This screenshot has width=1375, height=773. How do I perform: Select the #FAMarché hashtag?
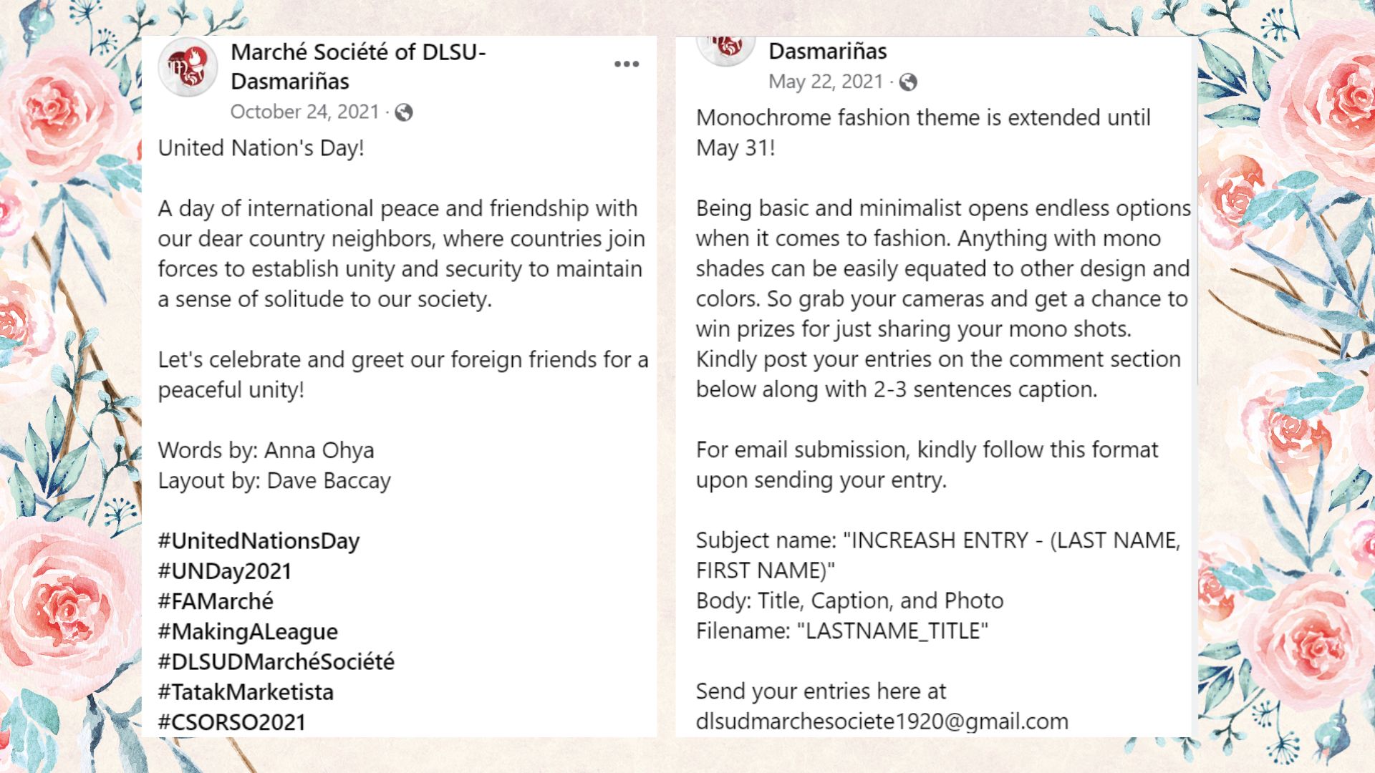(x=216, y=601)
